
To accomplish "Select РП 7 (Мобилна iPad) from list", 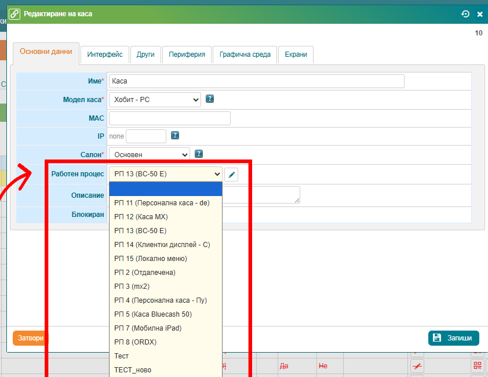I will [148, 328].
